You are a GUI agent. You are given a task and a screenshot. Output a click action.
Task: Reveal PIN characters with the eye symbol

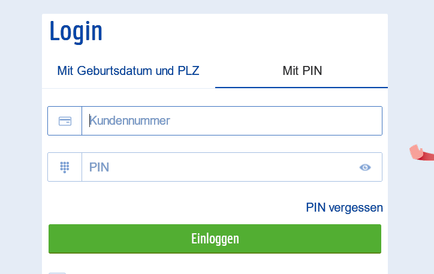[365, 167]
